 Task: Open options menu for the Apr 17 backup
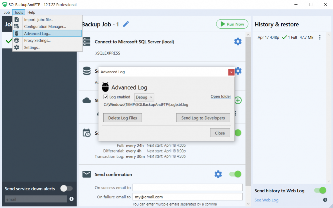point(320,37)
